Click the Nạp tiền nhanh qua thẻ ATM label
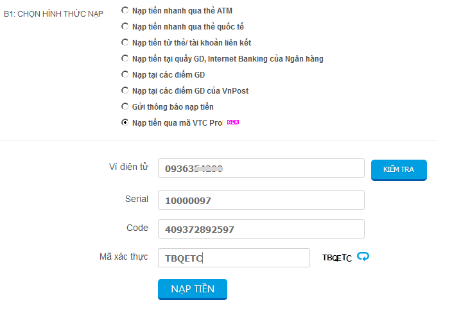 pos(182,11)
